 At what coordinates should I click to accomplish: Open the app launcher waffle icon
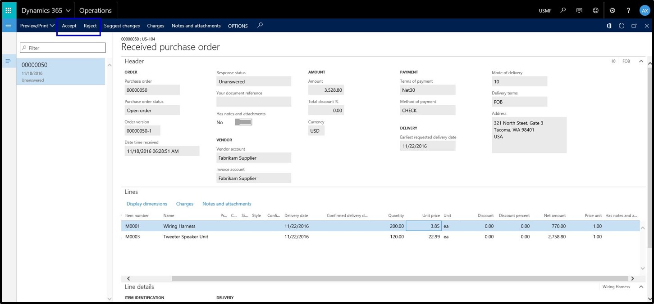(8, 10)
